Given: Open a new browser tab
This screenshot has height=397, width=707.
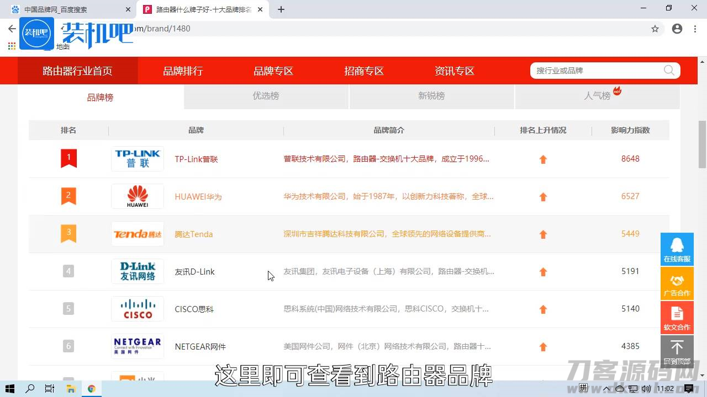Looking at the screenshot, I should coord(281,9).
